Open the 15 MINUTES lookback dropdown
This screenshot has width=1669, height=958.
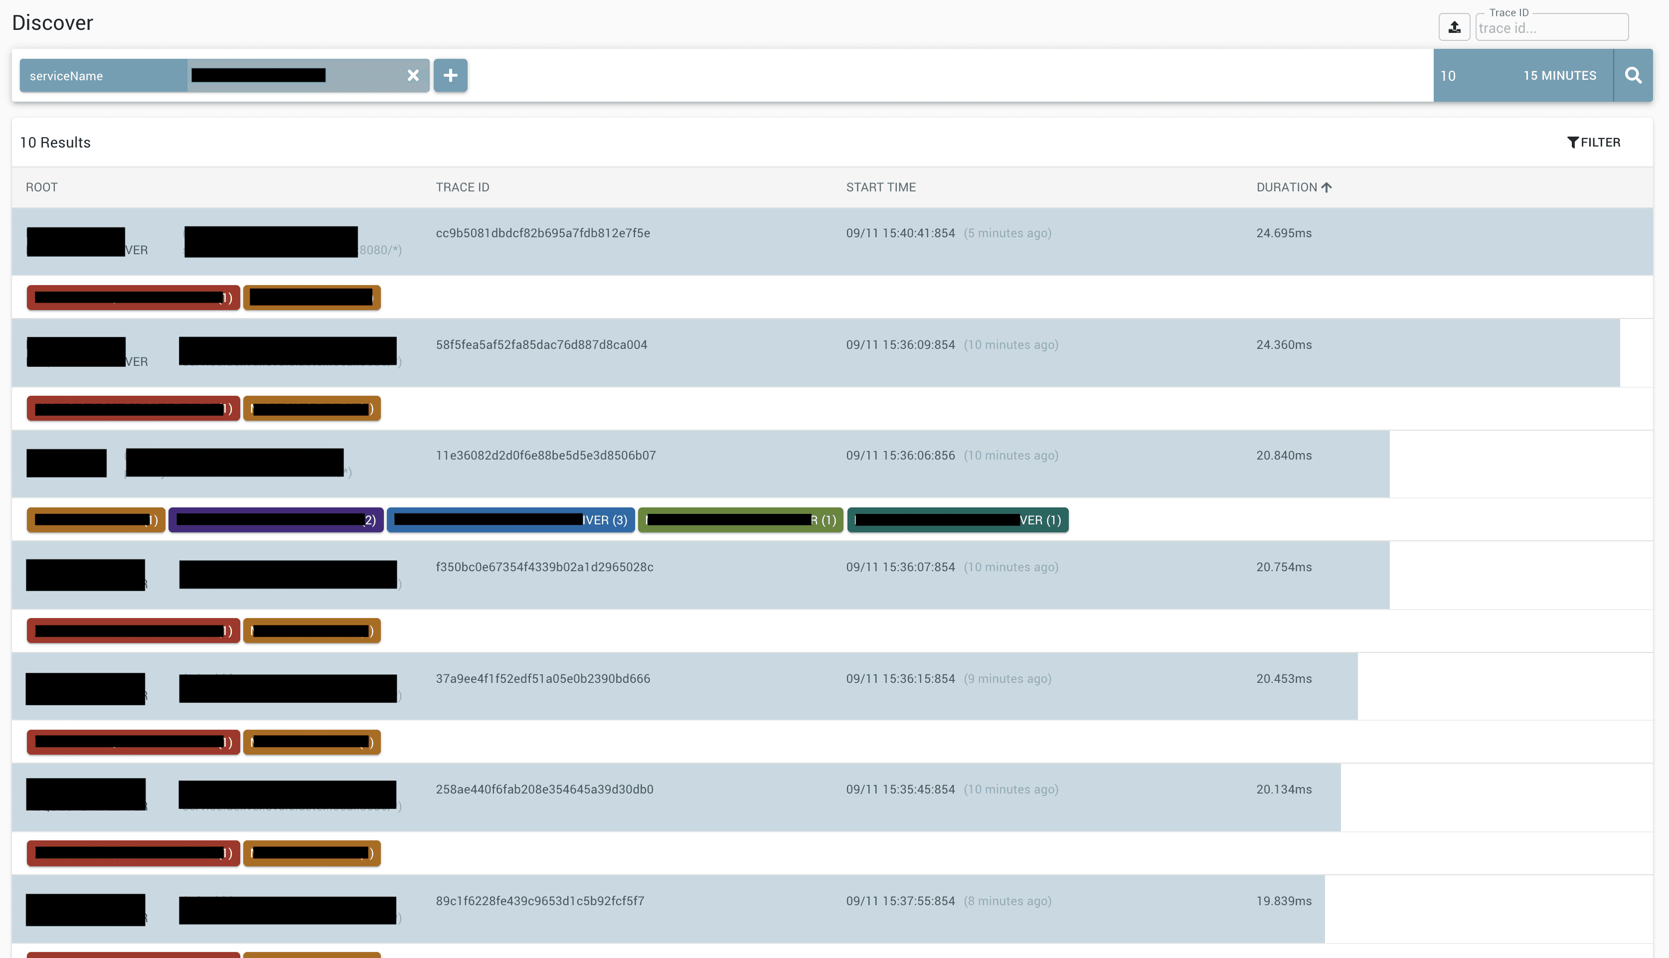(1559, 75)
